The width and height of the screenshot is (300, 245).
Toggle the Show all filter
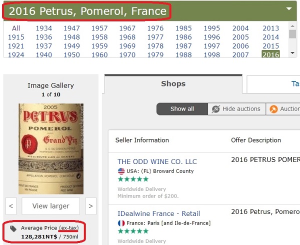coord(182,109)
